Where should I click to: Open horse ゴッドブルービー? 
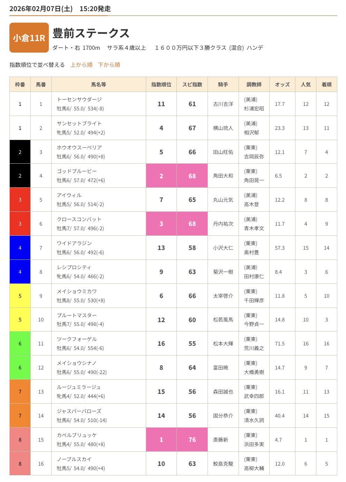77,171
